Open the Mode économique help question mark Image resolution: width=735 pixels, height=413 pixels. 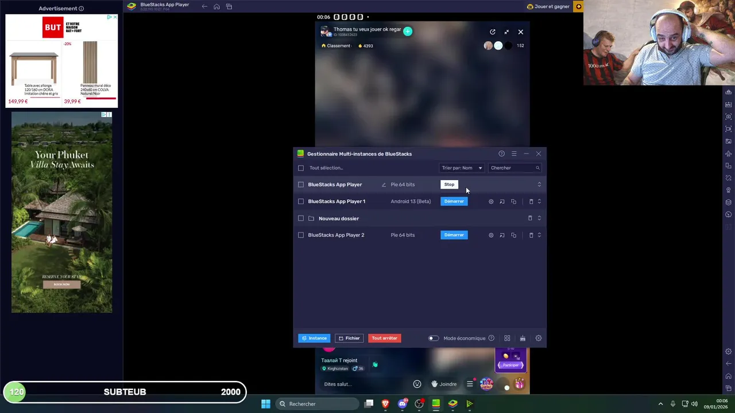491,338
